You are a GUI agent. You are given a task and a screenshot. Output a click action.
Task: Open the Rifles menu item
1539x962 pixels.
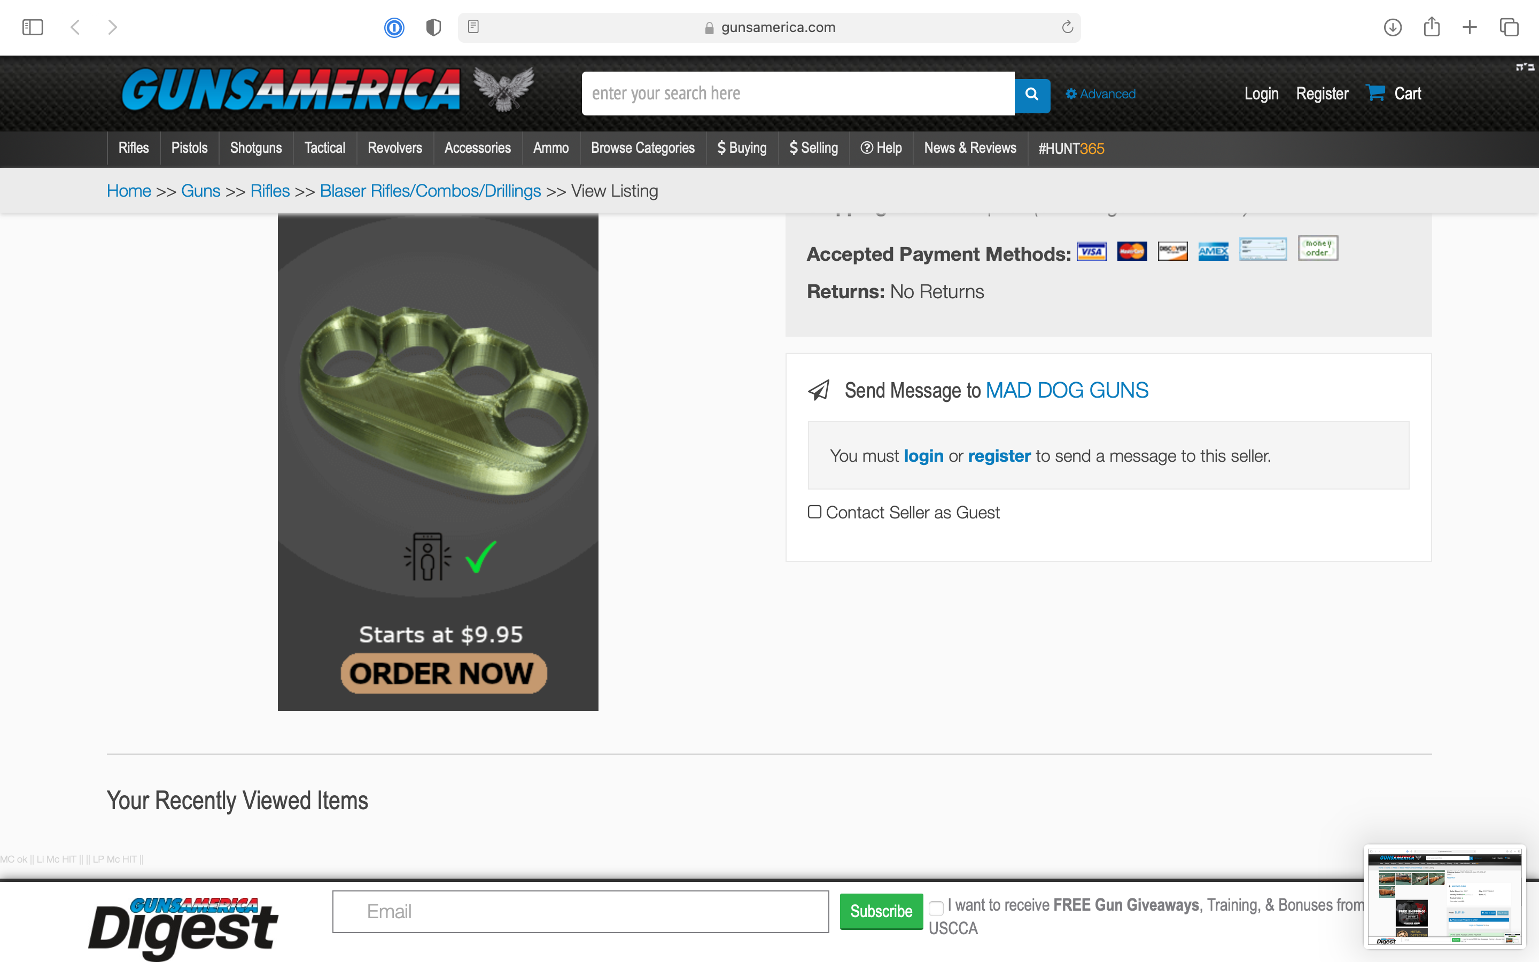[134, 148]
